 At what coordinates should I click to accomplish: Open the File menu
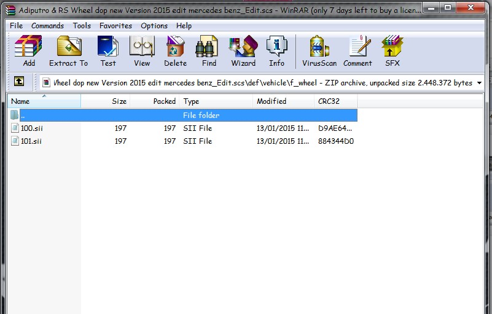point(17,26)
